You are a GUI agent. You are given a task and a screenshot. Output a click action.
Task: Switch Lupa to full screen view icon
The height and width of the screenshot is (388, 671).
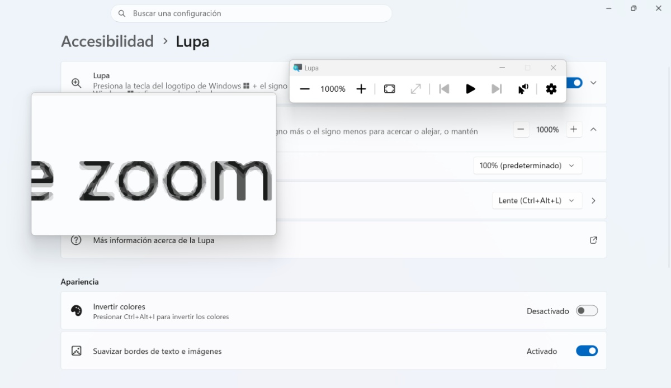tap(390, 89)
